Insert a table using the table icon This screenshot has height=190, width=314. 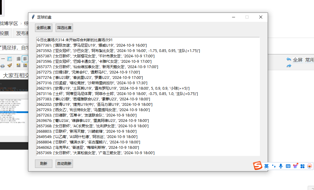point(10,59)
